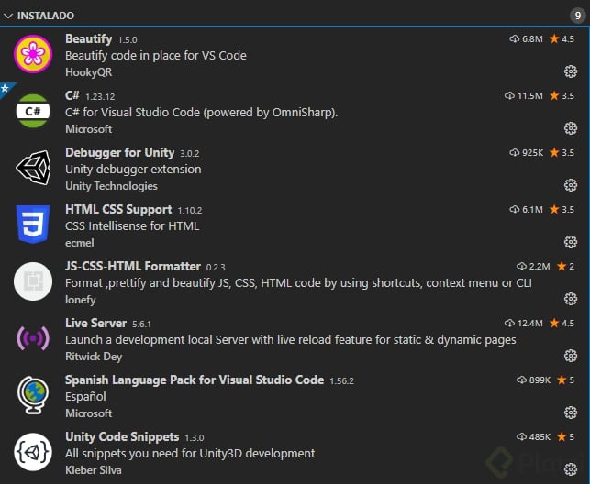This screenshot has width=590, height=484.
Task: Click C# version number 1.23.12
Action: [100, 96]
